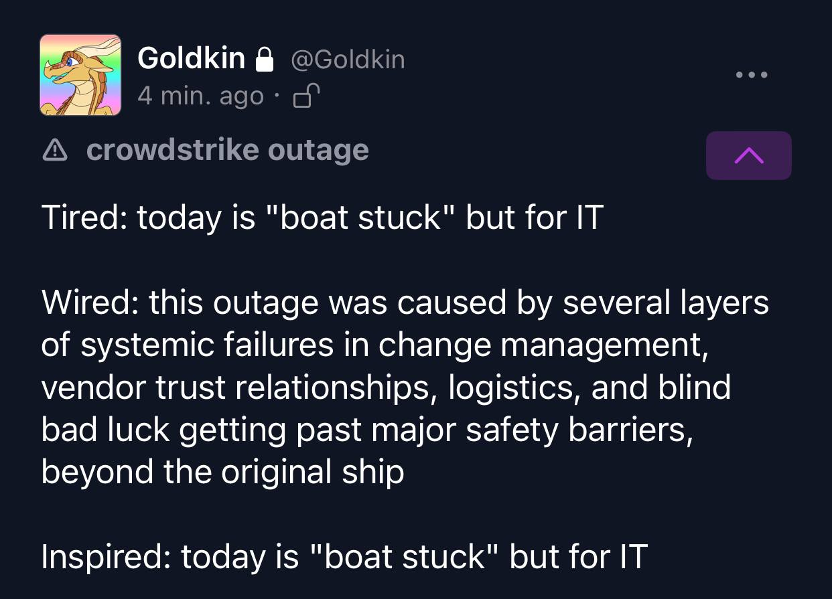Collapse the post with the chevron button
The height and width of the screenshot is (599, 832).
pos(748,155)
